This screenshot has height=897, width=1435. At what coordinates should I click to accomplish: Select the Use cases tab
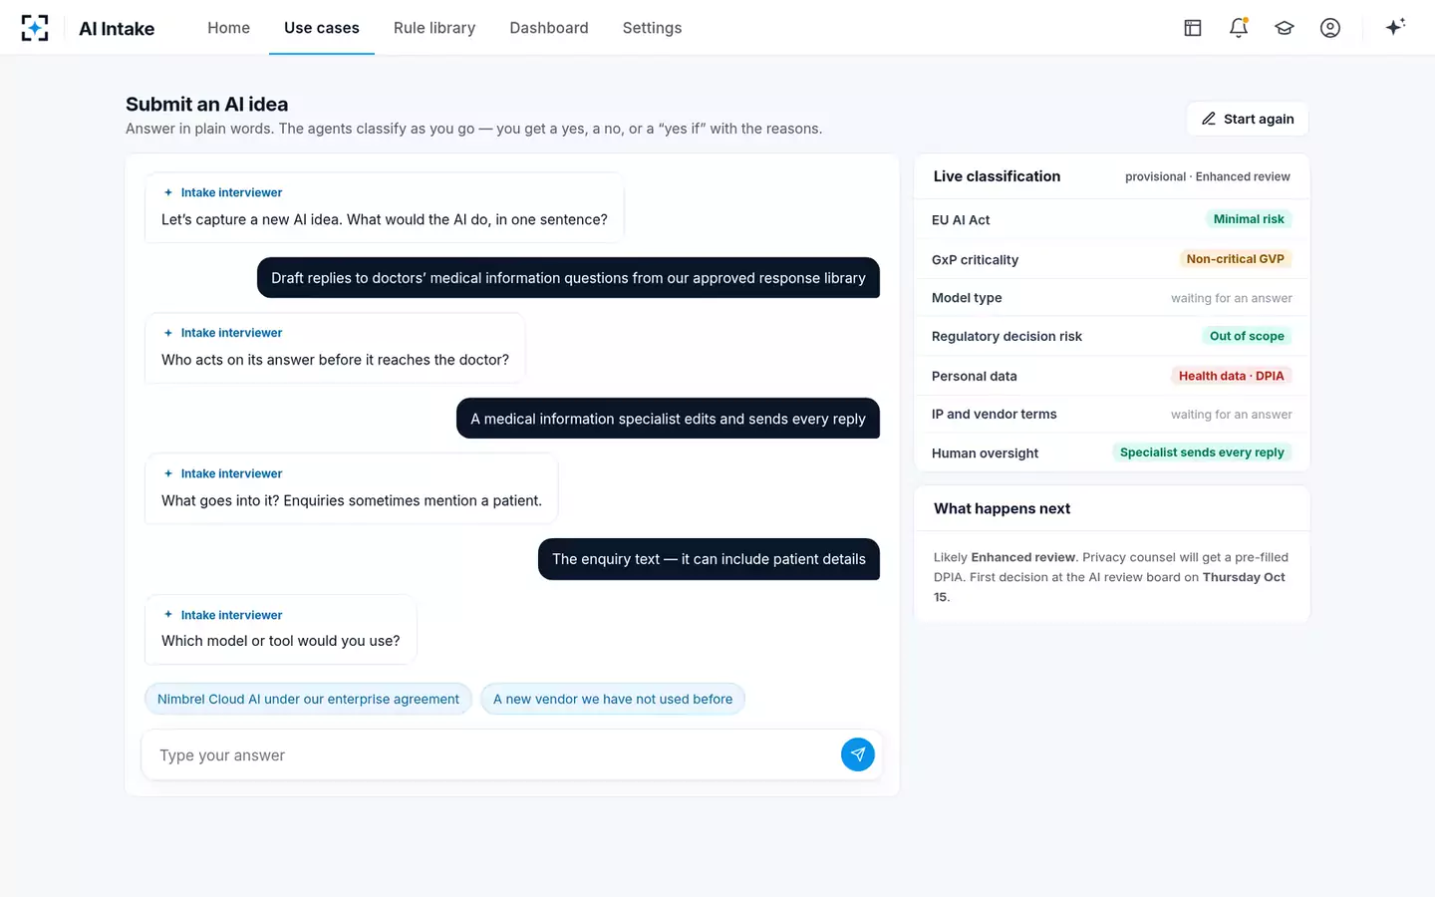tap(322, 28)
